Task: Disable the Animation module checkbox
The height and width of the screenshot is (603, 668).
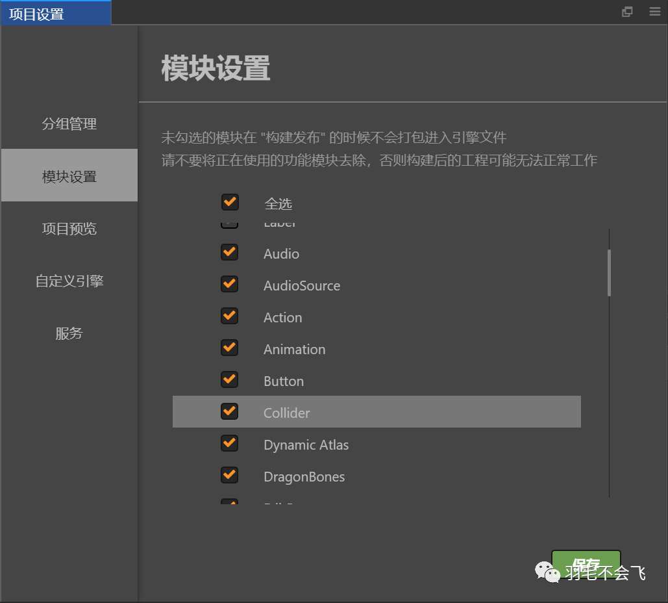Action: tap(230, 348)
